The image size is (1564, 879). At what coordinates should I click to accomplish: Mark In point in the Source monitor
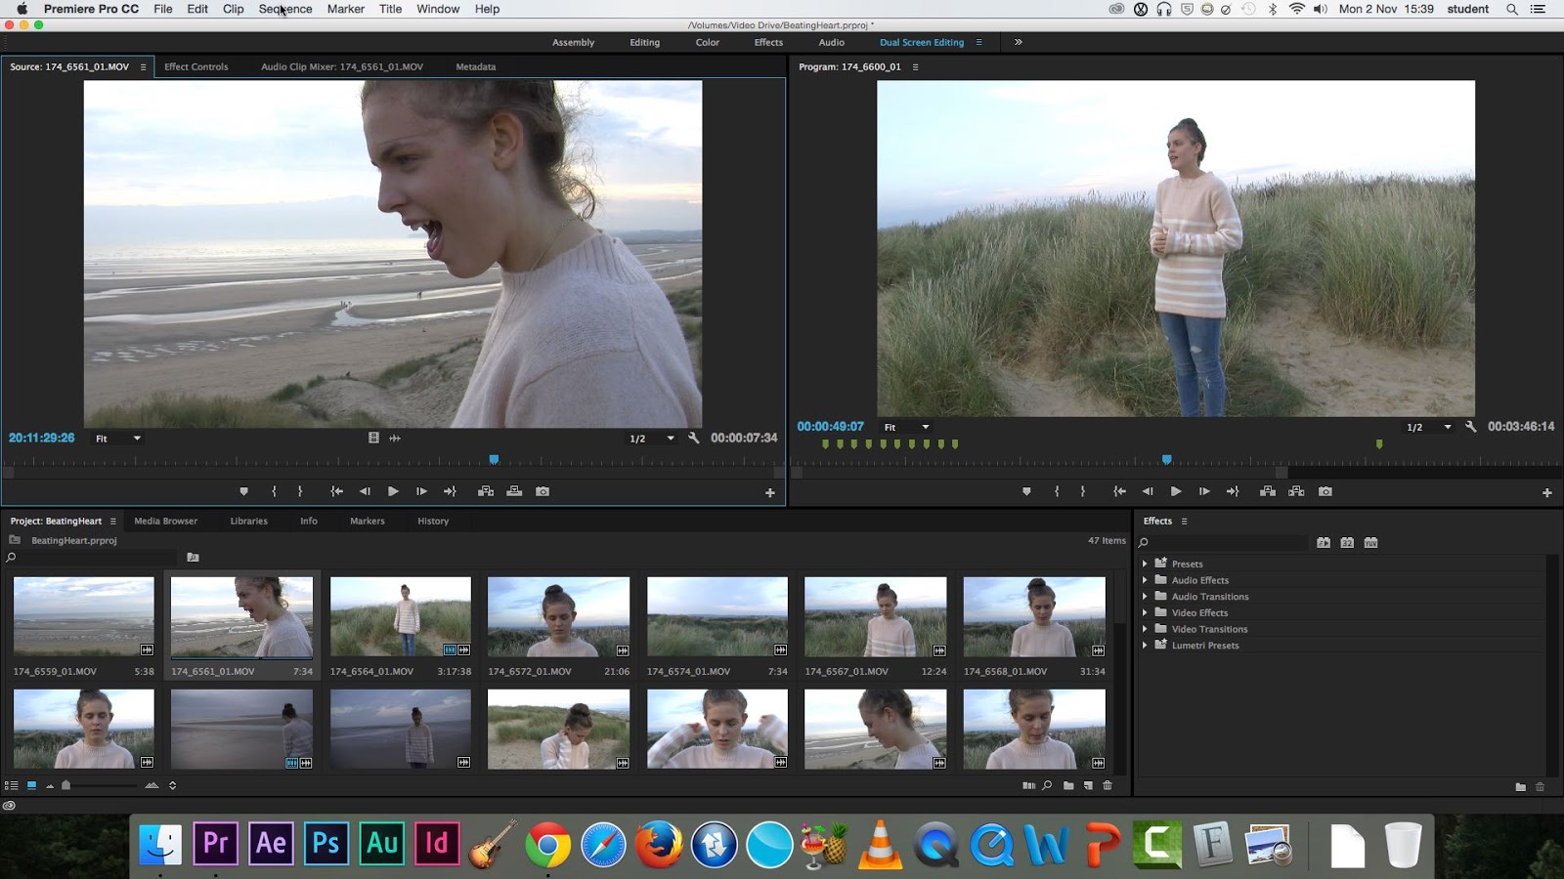pos(274,491)
